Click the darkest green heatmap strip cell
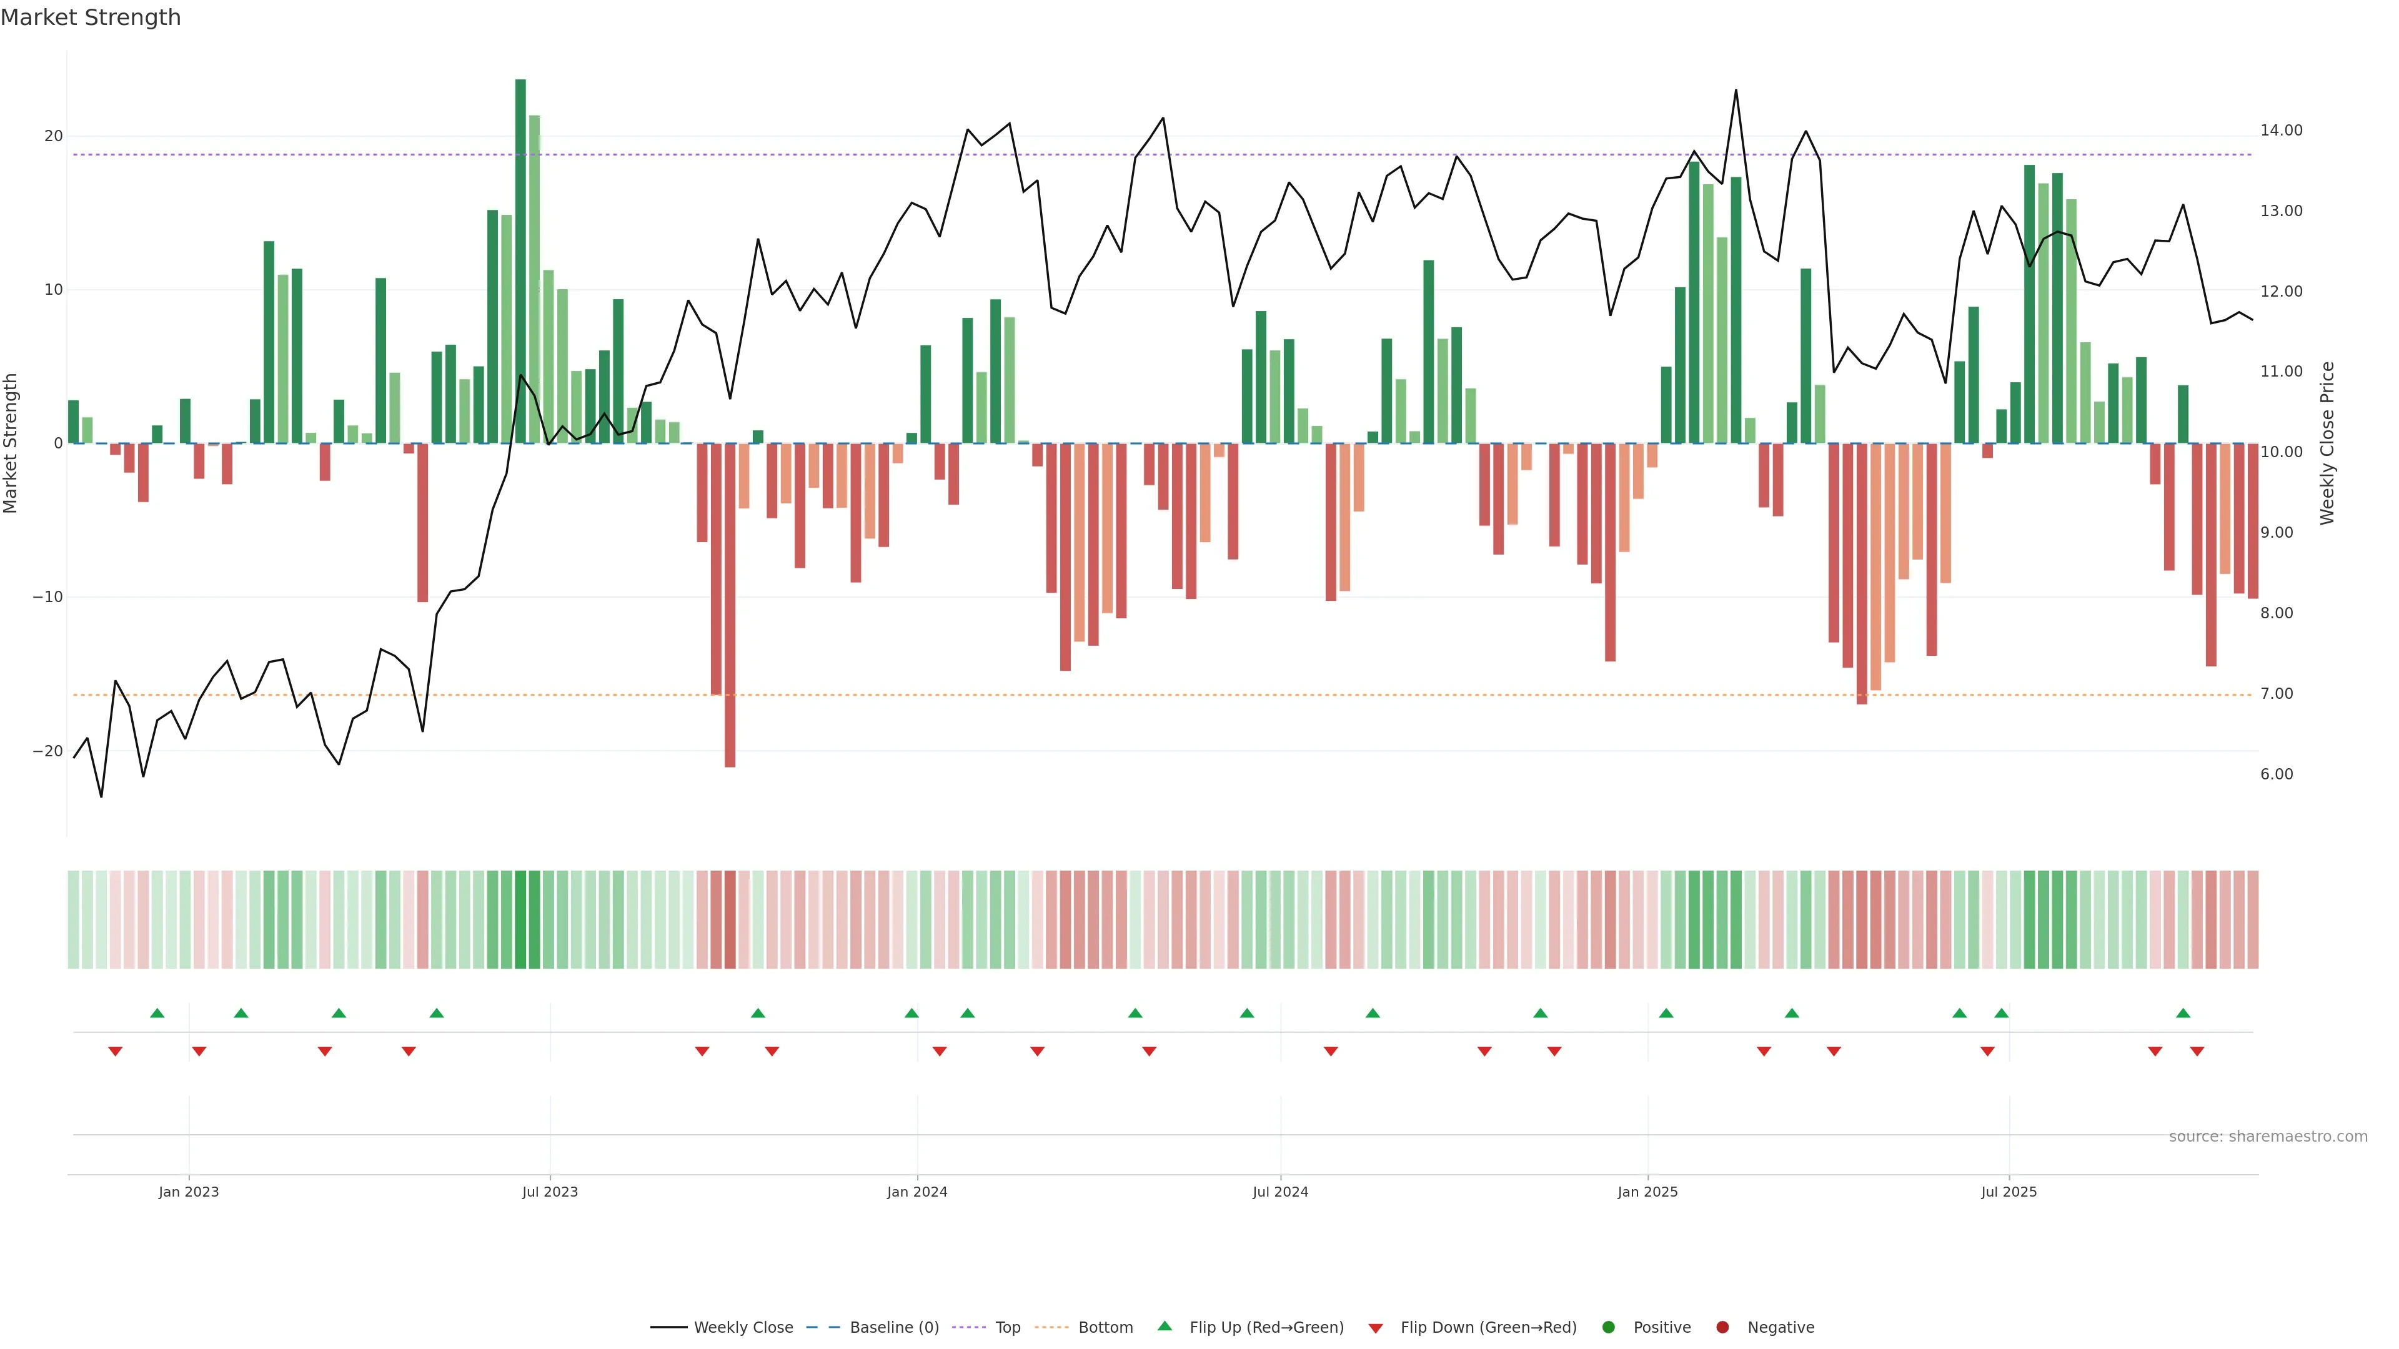The height and width of the screenshot is (1349, 2399). click(x=520, y=920)
